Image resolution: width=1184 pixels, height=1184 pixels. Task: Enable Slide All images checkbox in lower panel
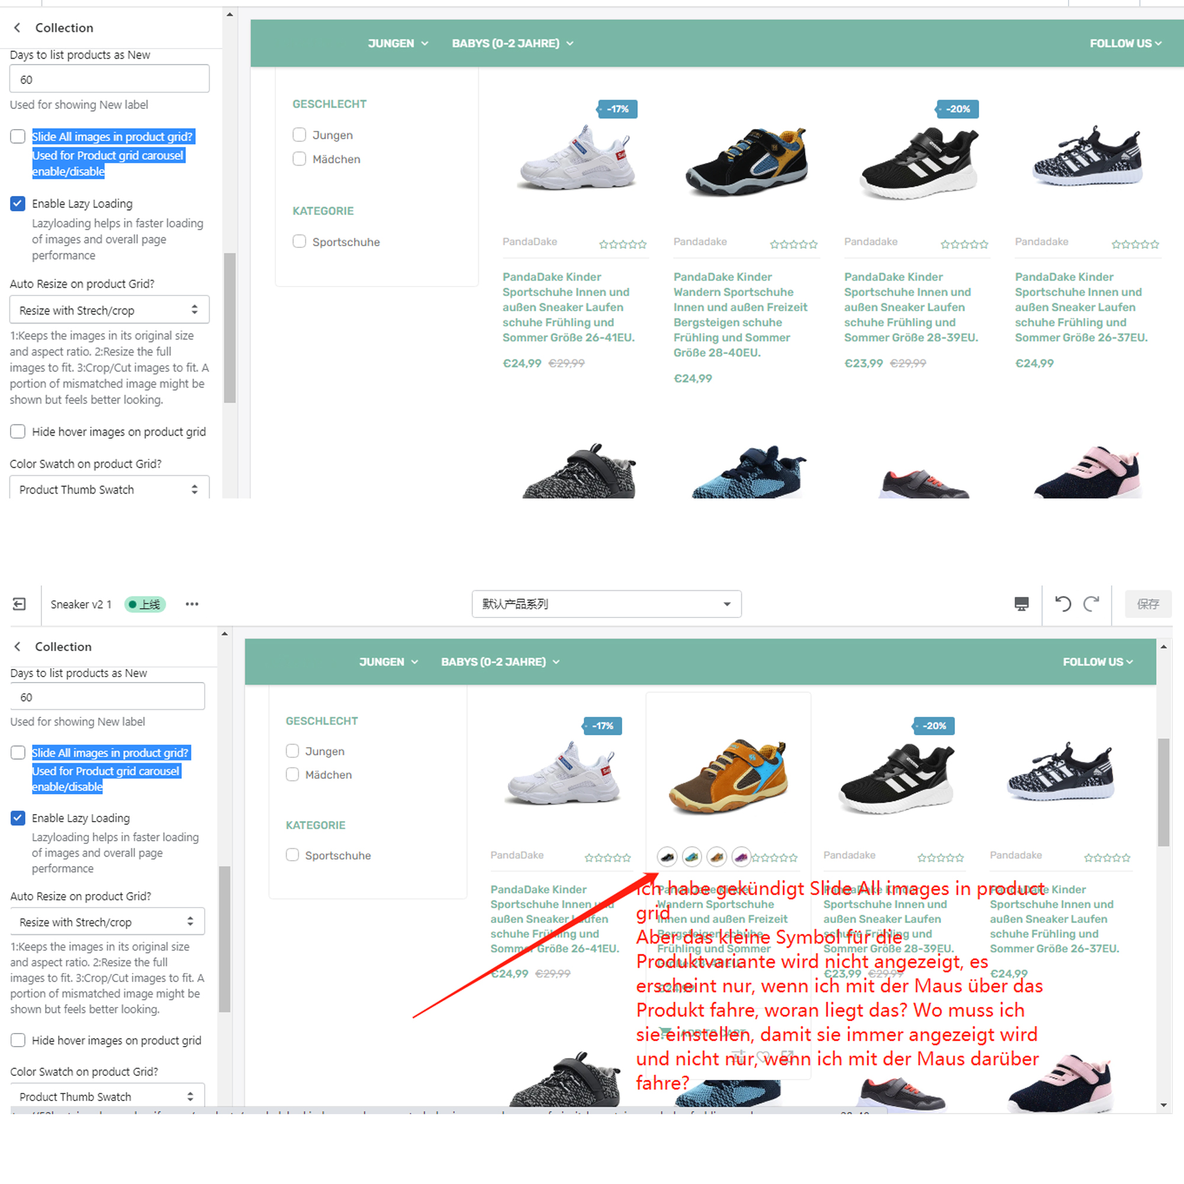point(18,752)
